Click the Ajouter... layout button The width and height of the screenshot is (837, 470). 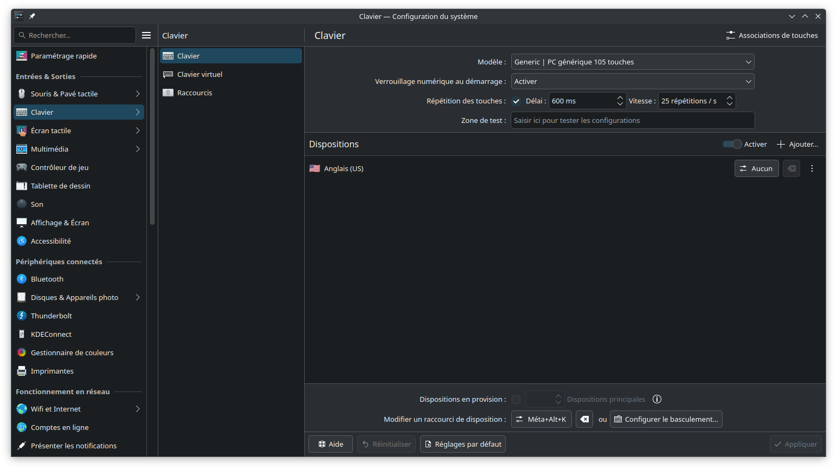tap(797, 144)
